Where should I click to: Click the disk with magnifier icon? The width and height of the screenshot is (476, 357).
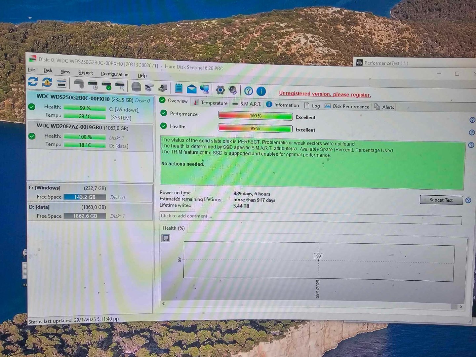120,86
